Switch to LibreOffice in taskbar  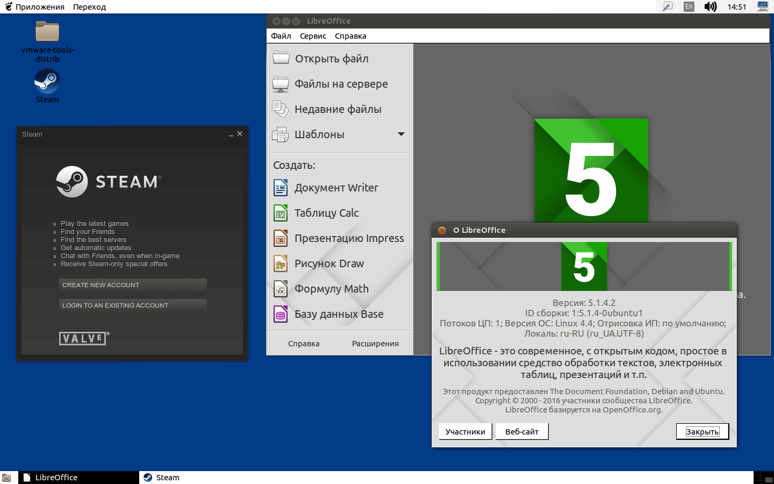coord(78,478)
